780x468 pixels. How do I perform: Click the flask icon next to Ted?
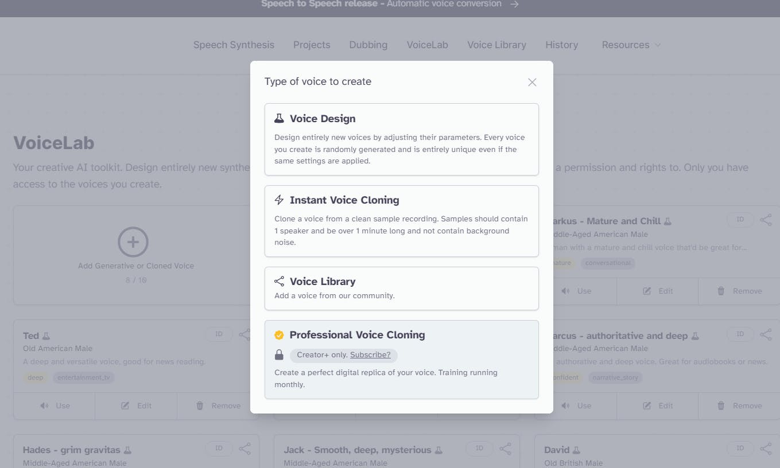tap(46, 336)
